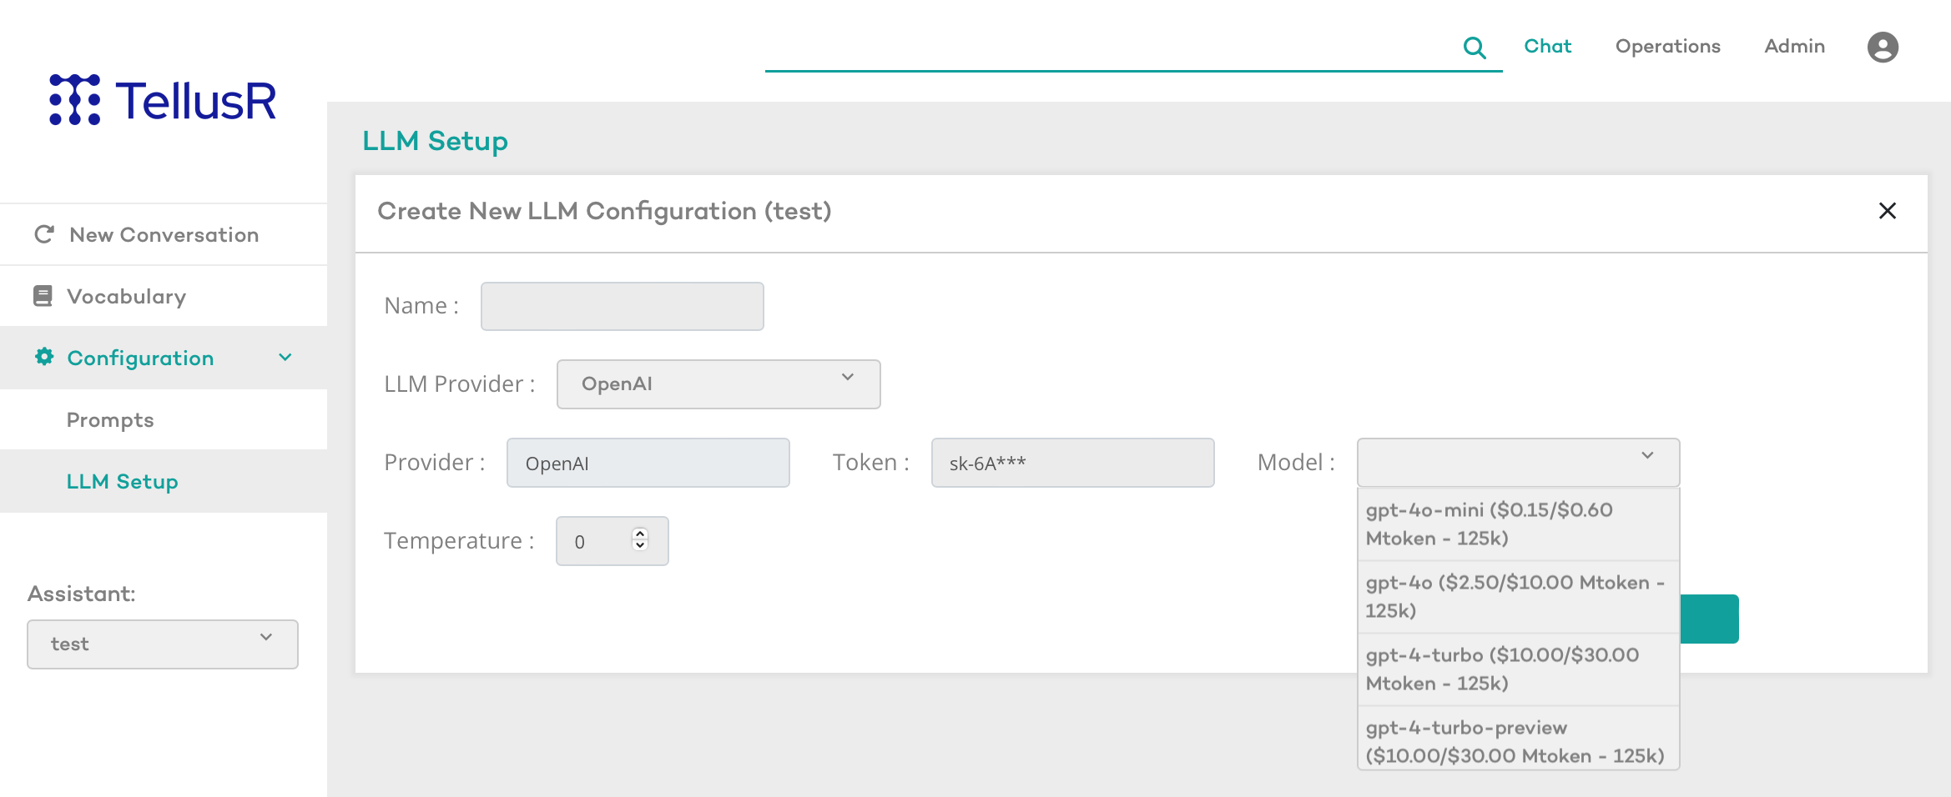Click the TellusR logo
The image size is (1951, 797).
click(x=163, y=100)
